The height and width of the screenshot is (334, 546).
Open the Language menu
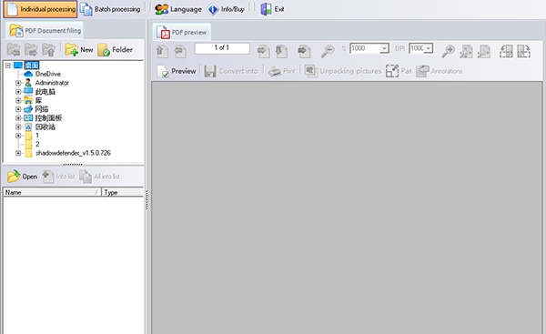tap(178, 9)
